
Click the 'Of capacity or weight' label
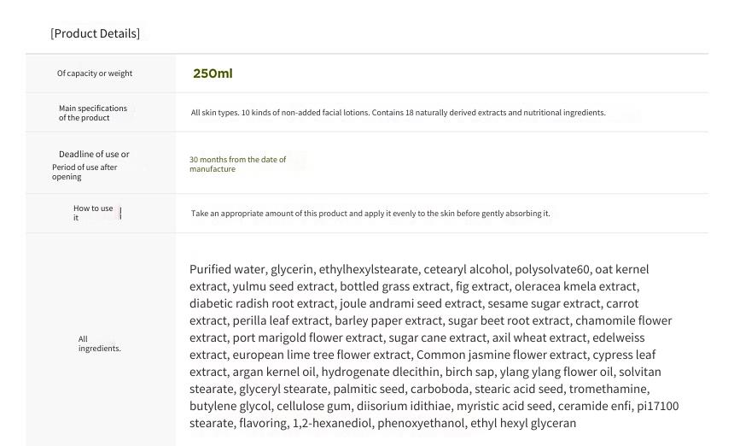(95, 73)
